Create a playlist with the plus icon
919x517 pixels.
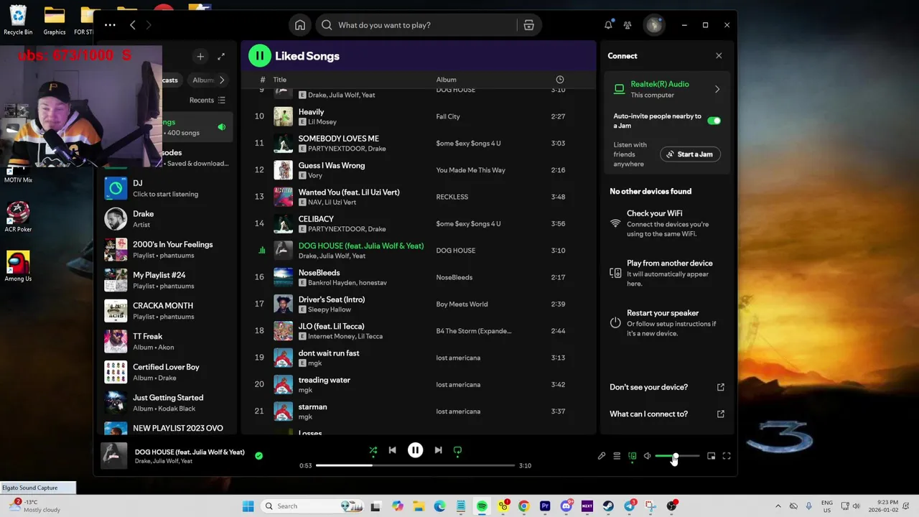click(x=200, y=57)
